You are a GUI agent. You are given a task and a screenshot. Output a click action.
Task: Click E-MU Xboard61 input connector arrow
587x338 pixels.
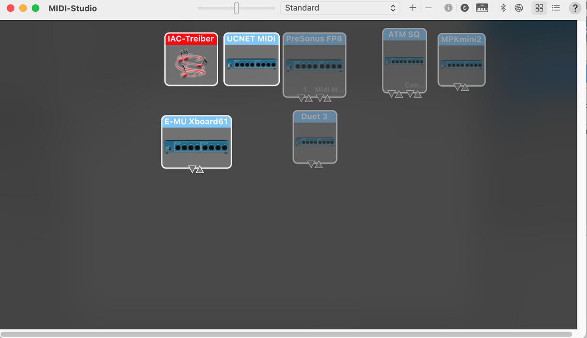click(x=193, y=169)
